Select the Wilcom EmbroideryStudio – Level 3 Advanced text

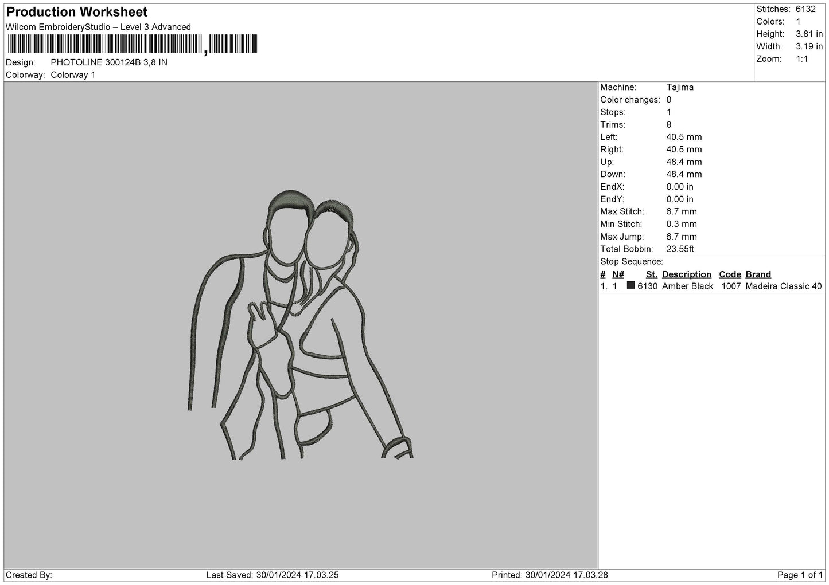click(x=98, y=27)
